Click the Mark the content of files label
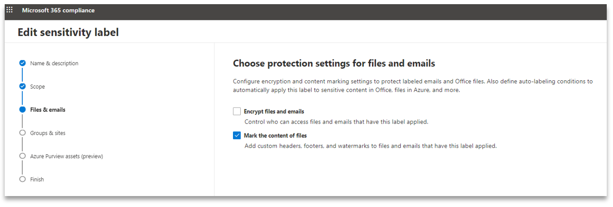Viewport: 613px width, 207px height. pyautogui.click(x=275, y=136)
